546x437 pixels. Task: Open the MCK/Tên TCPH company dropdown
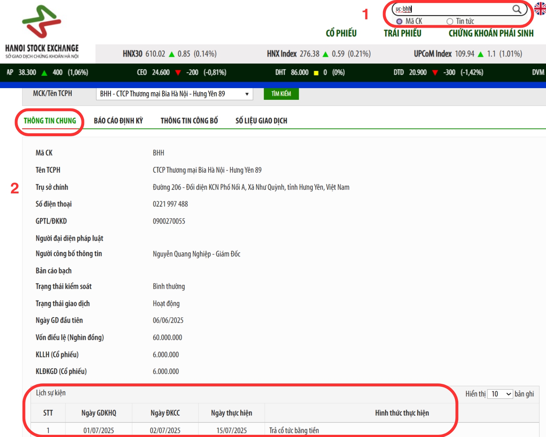[x=174, y=94]
